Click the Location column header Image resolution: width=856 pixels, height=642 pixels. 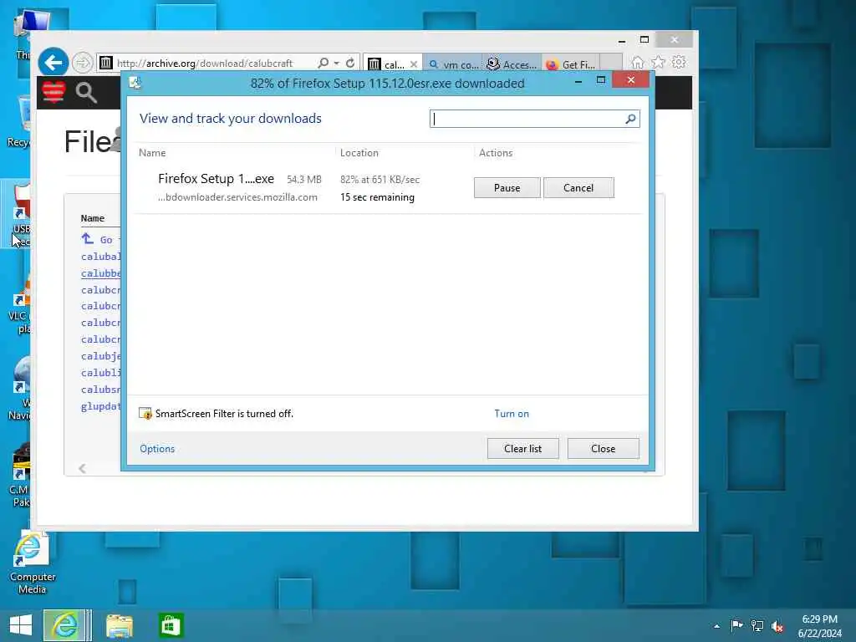359,153
